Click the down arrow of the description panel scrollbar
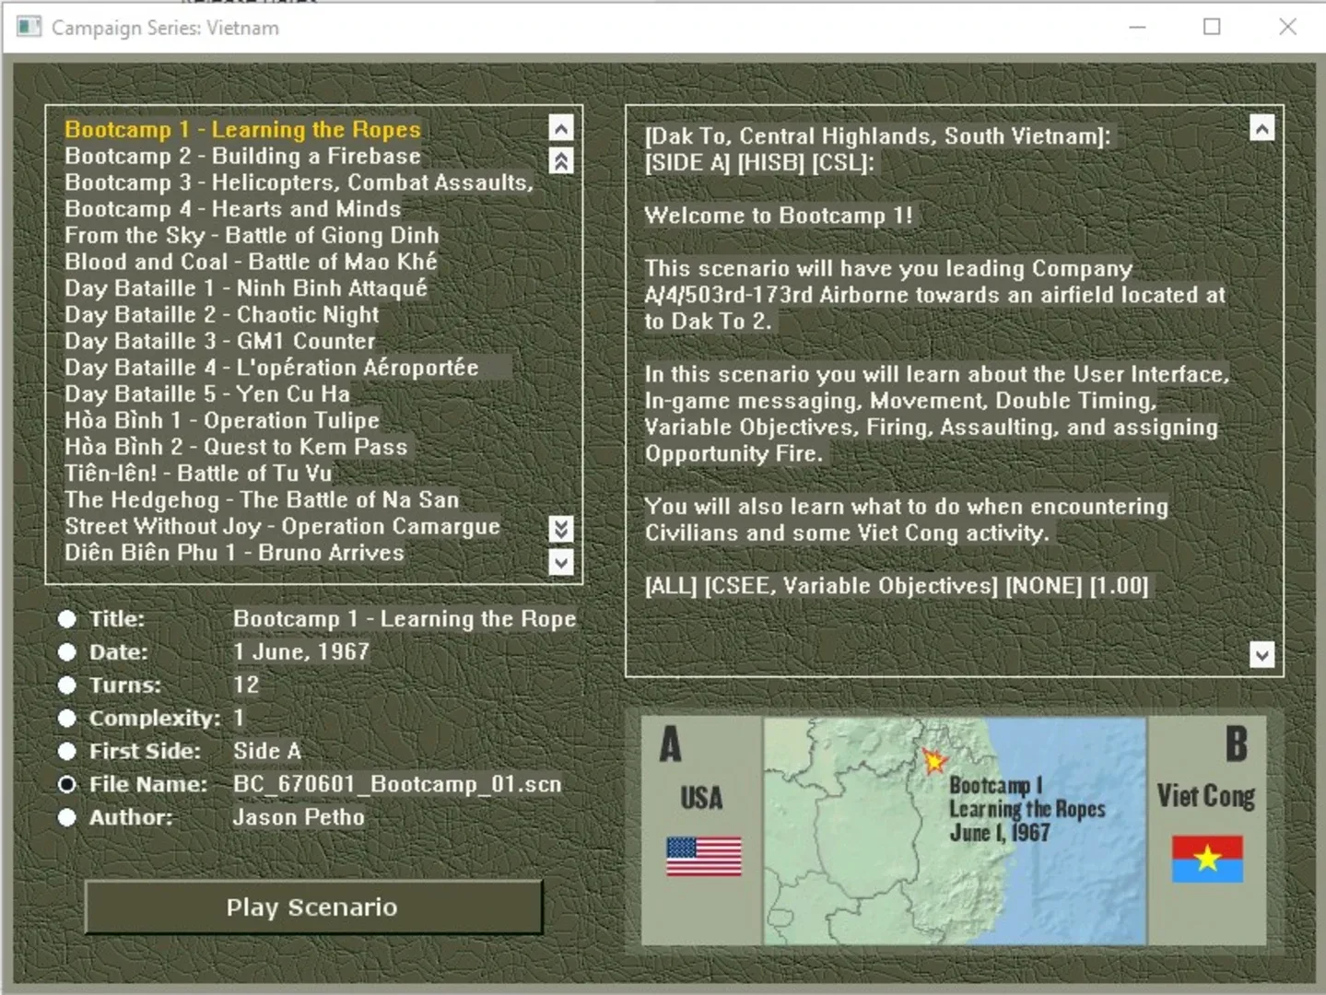 tap(1262, 655)
